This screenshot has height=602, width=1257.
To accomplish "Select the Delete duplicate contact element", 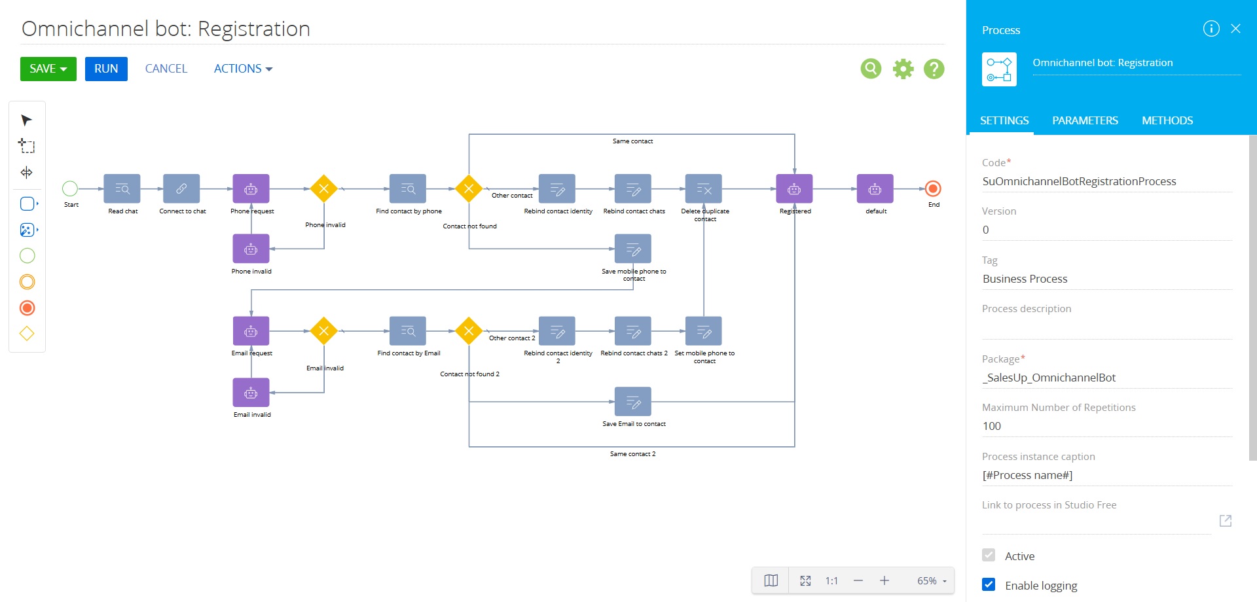I will tap(704, 189).
